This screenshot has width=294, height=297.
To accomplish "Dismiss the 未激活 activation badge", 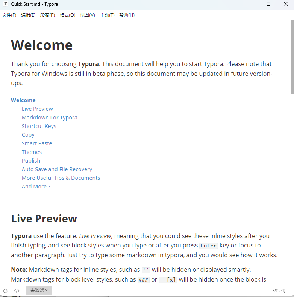I will (x=46, y=291).
